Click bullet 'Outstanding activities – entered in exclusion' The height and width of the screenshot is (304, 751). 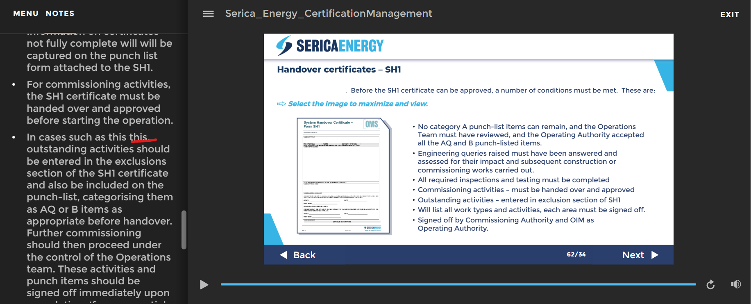click(x=519, y=200)
